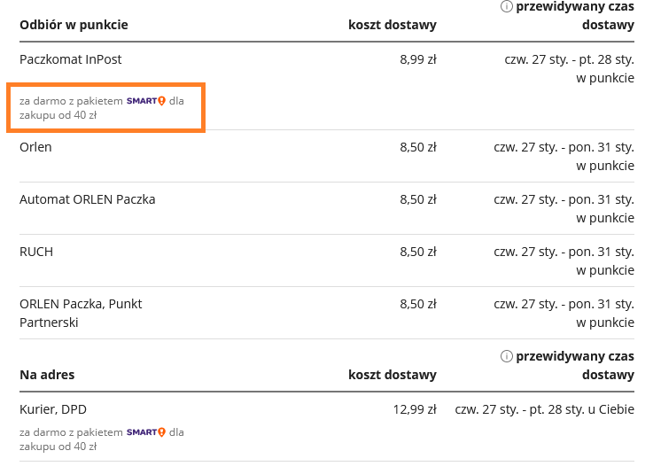This screenshot has height=474, width=653.
Task: Choose Automat ORLEN Paczka delivery
Action: pos(88,199)
